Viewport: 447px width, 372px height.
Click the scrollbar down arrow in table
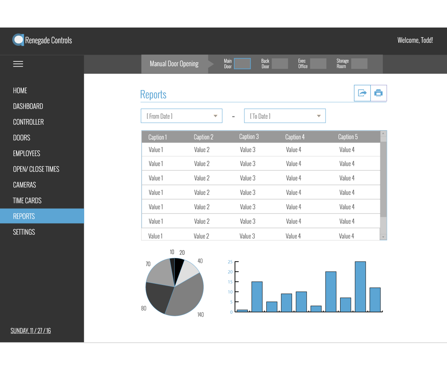coord(383,237)
